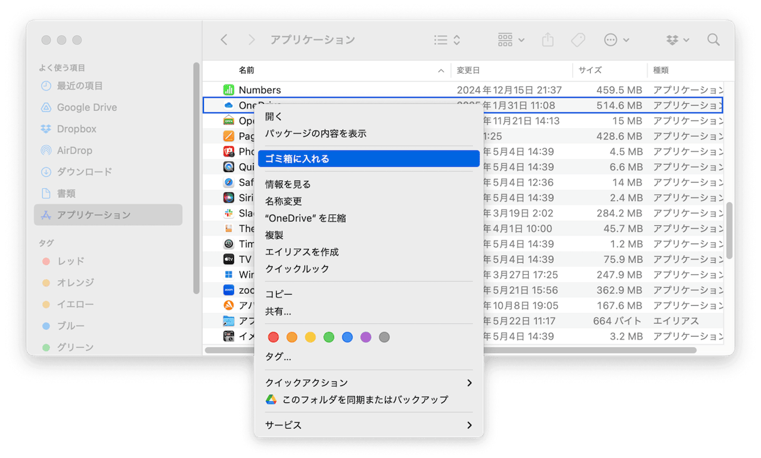Click “OneDrive” を圧縮 menu item
This screenshot has width=761, height=458.
[305, 218]
